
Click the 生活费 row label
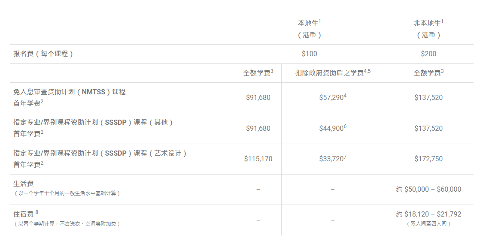point(24,184)
